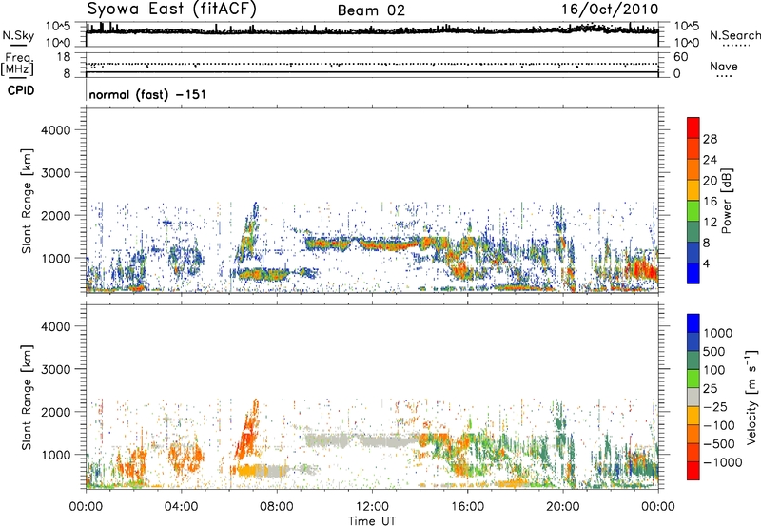This screenshot has width=761, height=527.
Task: Click the plot title "Syowa East (fitACF)"
Action: [172, 10]
